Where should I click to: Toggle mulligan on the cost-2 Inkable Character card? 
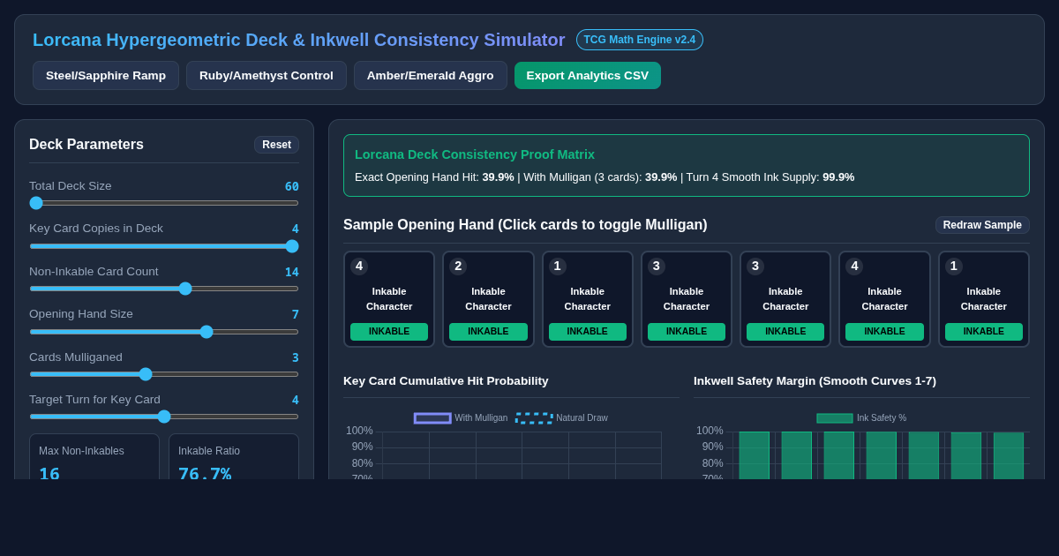[488, 299]
